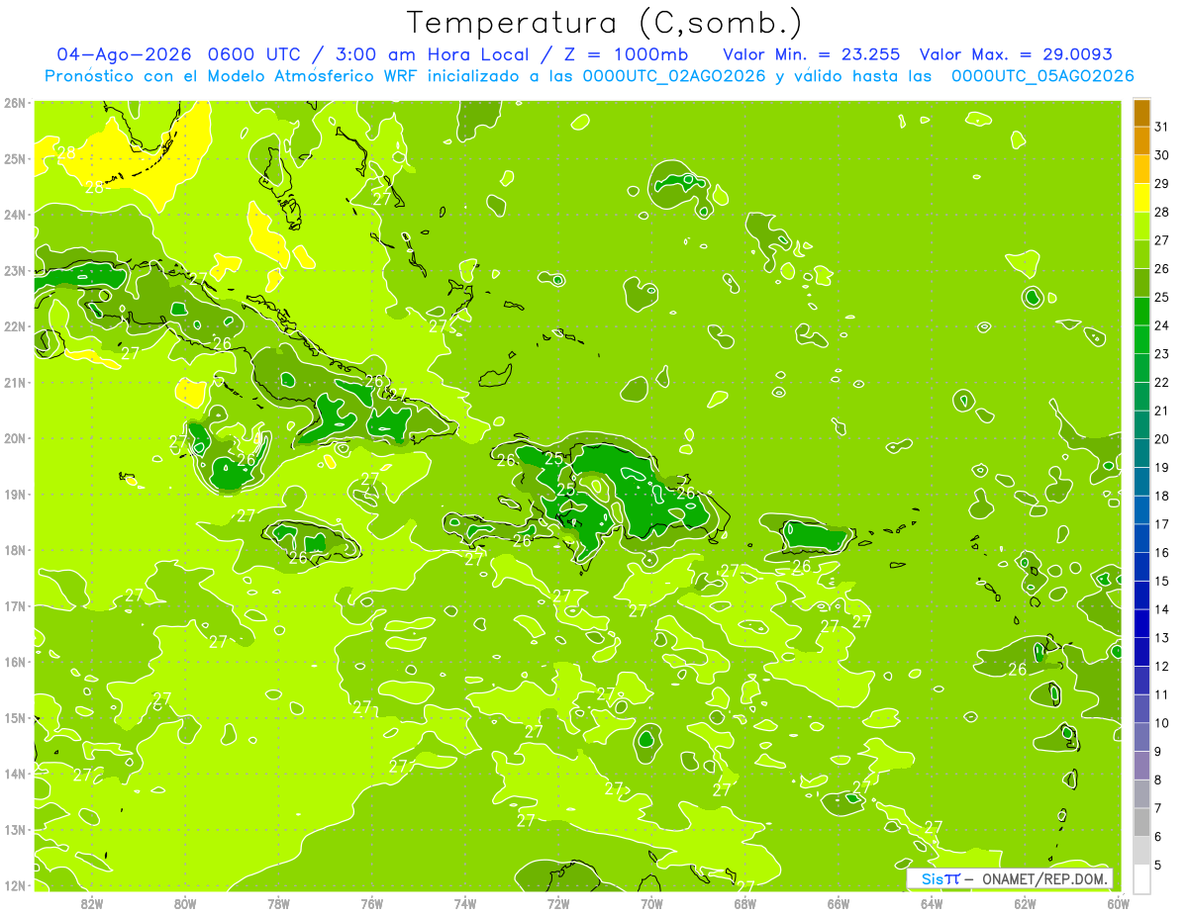Select the lime legend swatch between 27 and 28
The height and width of the screenshot is (917, 1188).
click(1141, 227)
